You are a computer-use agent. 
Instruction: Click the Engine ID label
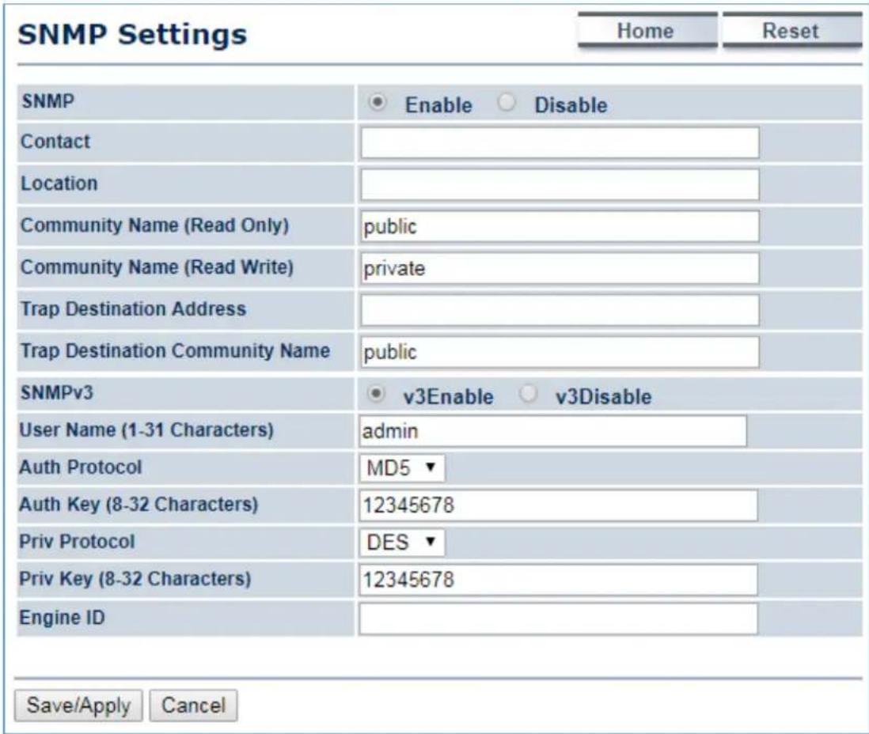(62, 617)
